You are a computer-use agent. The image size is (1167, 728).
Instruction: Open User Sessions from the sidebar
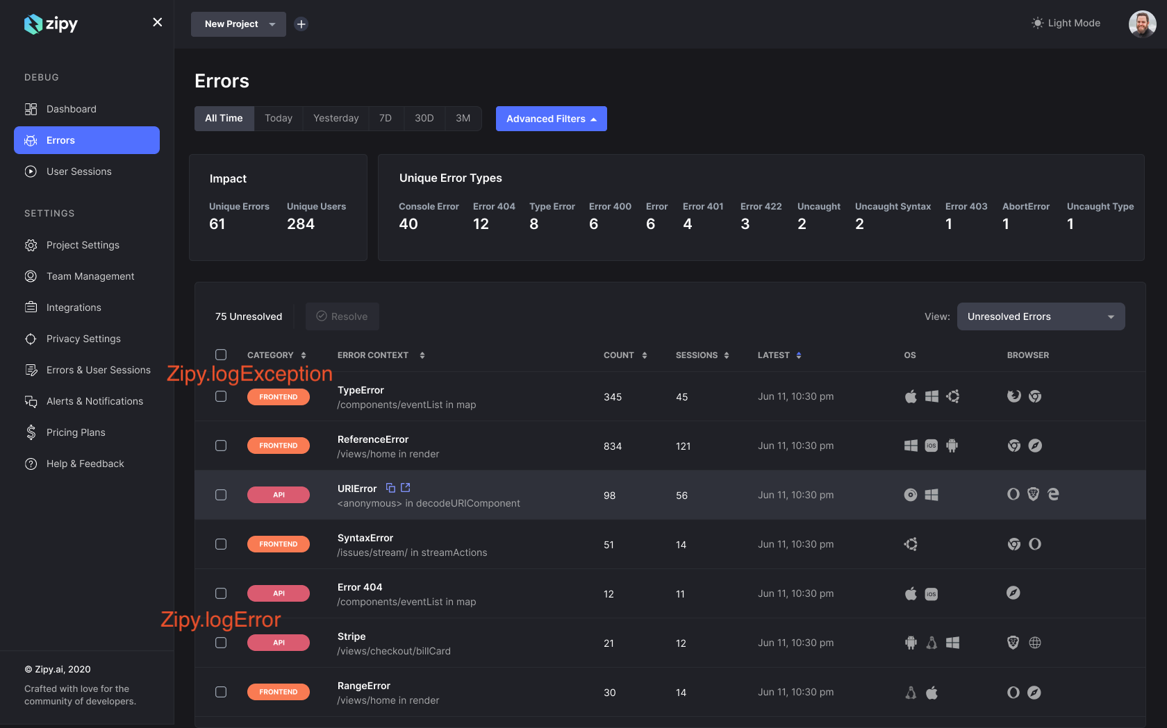[78, 171]
